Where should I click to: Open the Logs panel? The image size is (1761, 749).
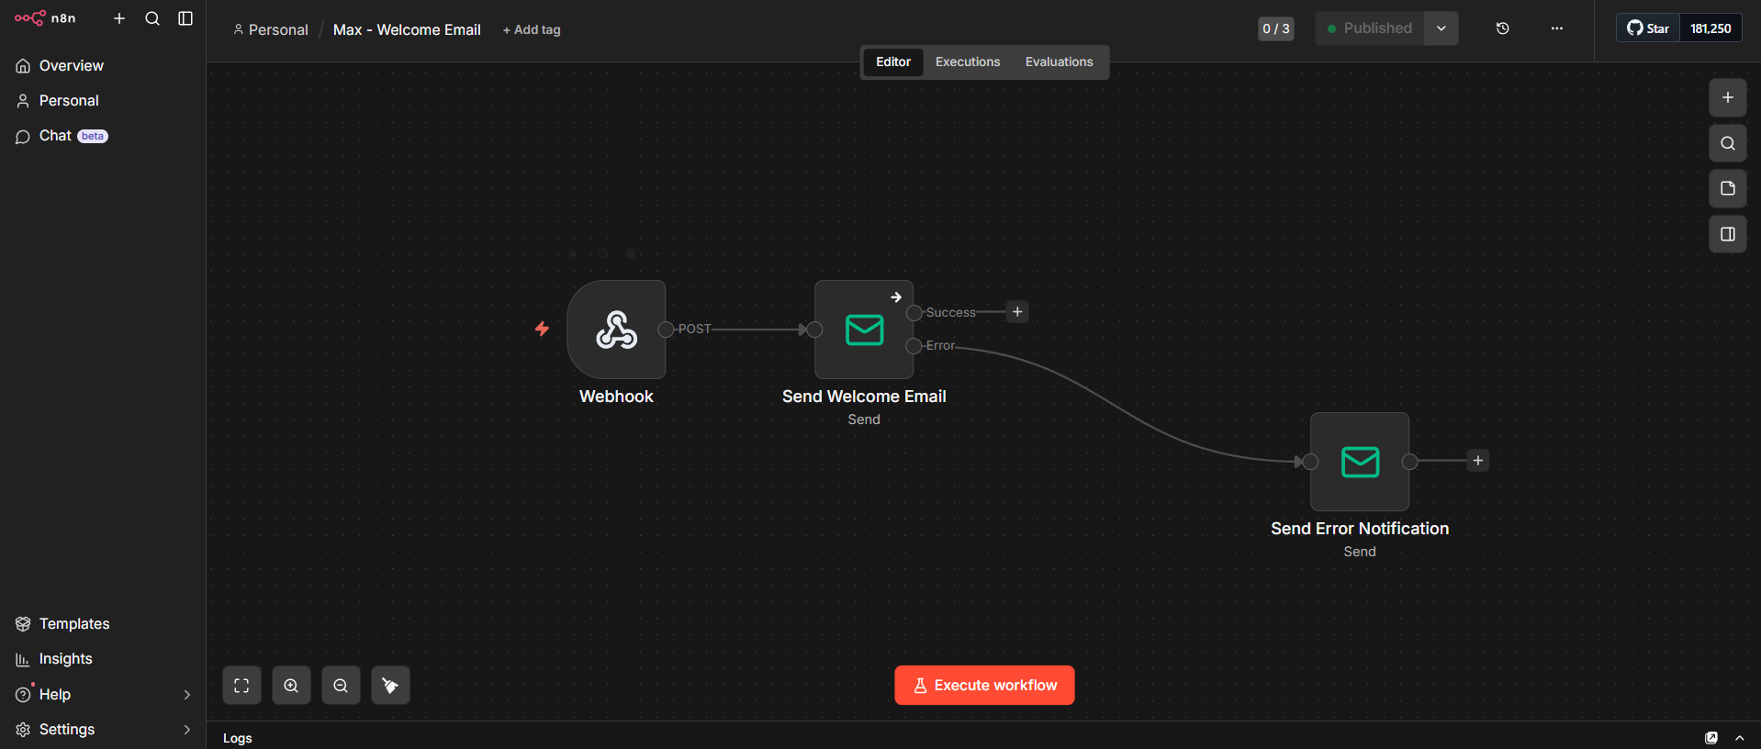point(238,738)
